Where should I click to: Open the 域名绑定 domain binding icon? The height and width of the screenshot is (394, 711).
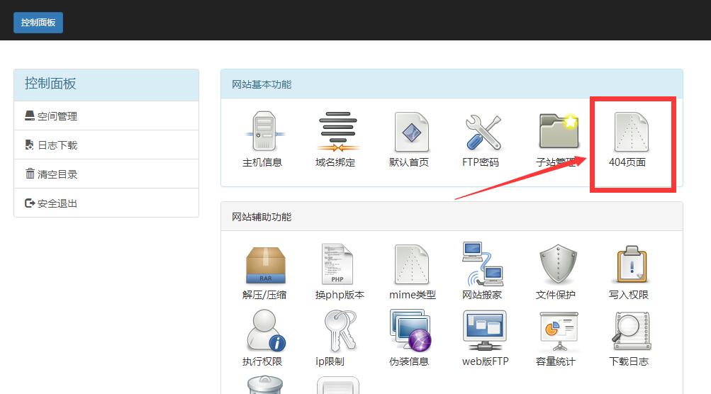pos(338,132)
